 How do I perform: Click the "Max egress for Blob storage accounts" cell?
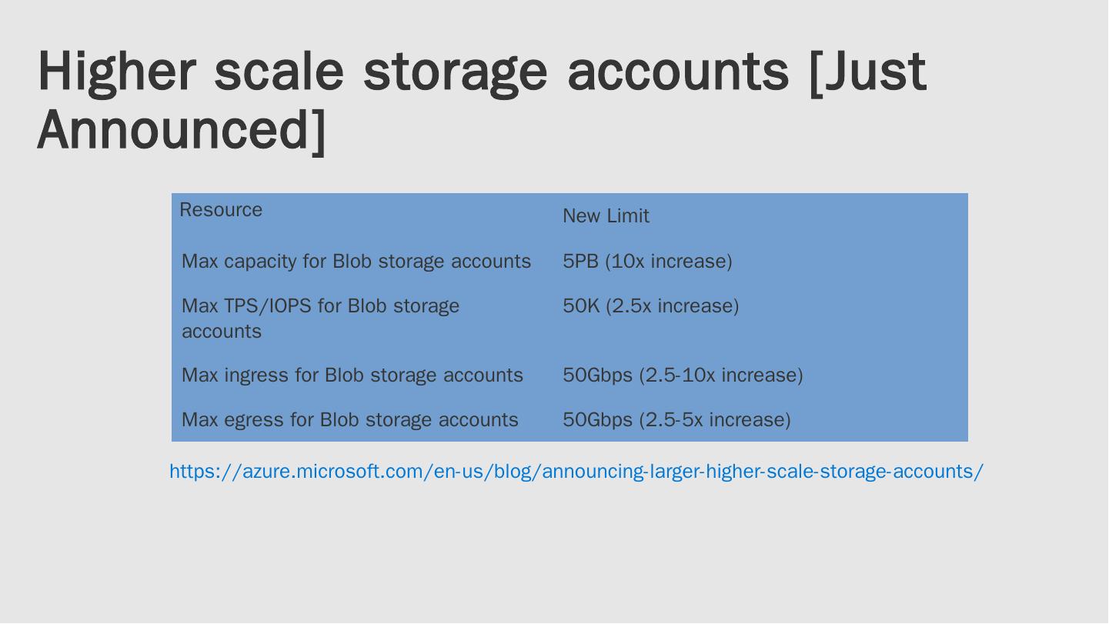(349, 420)
